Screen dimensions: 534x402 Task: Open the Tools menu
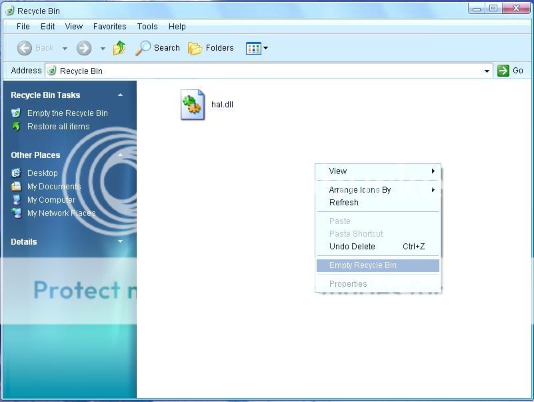[x=147, y=27]
